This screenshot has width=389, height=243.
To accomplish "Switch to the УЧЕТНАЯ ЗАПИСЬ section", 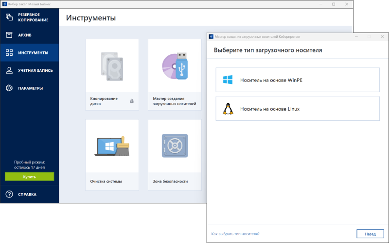I will [35, 70].
